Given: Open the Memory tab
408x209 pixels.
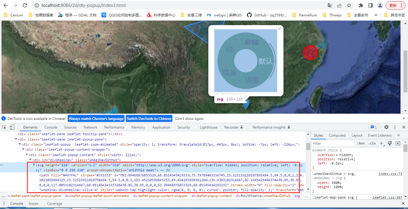Looking at the screenshot, I should click(x=138, y=127).
